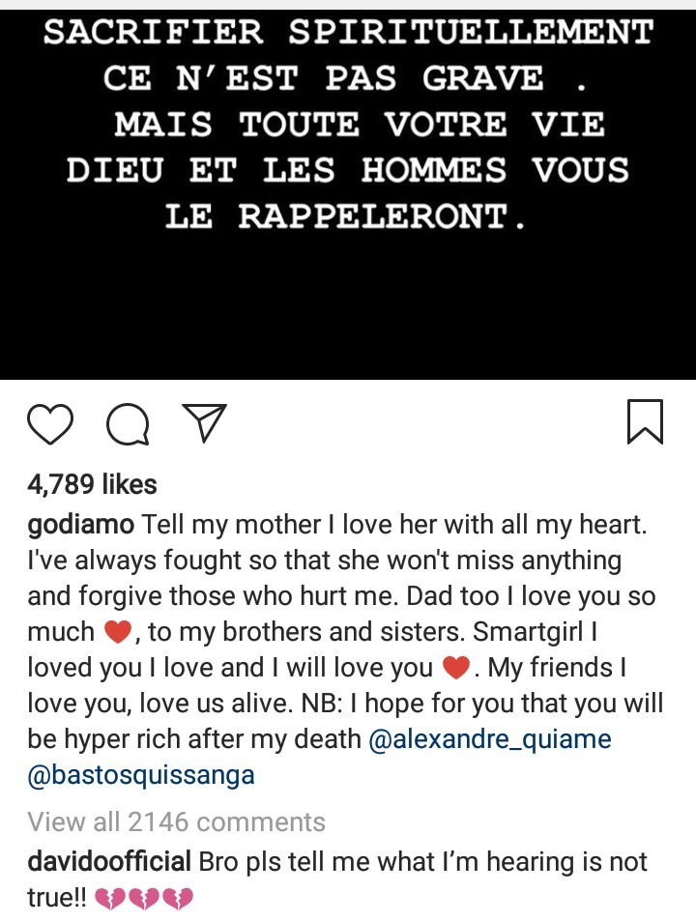This screenshot has height=921, width=696.
Task: Open comments via the speech bubble icon
Action: pos(128,423)
